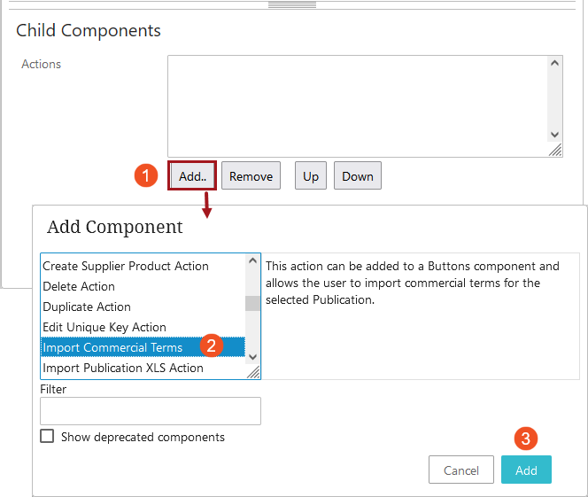
Task: Click the Actions list box area
Action: [x=358, y=106]
